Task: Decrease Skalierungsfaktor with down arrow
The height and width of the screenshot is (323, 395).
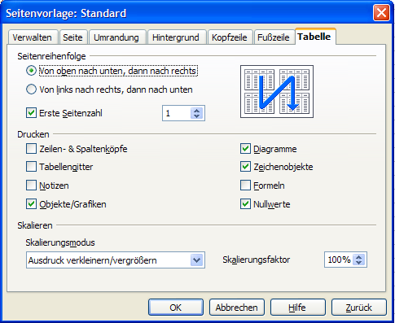Action: (359, 262)
